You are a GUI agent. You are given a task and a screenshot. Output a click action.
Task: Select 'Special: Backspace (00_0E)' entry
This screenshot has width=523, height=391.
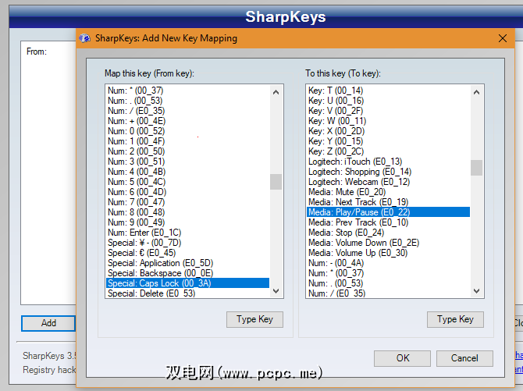187,273
